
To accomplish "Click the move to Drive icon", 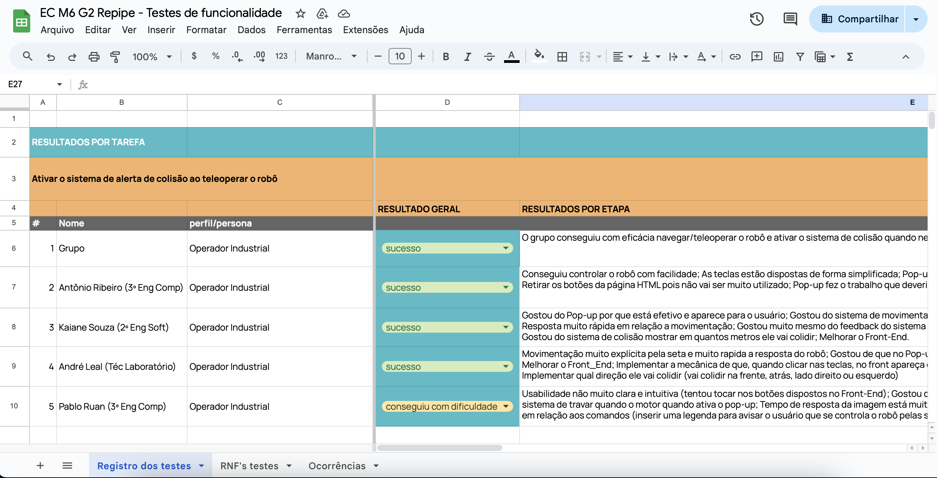I will 322,14.
